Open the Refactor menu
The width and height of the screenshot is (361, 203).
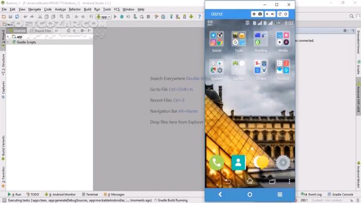[75, 9]
